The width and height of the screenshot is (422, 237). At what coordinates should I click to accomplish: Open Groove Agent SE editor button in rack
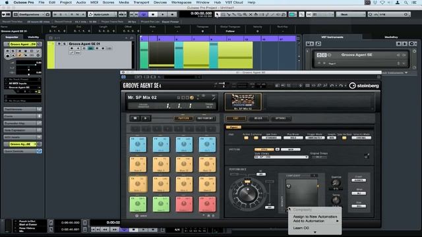coord(324,55)
